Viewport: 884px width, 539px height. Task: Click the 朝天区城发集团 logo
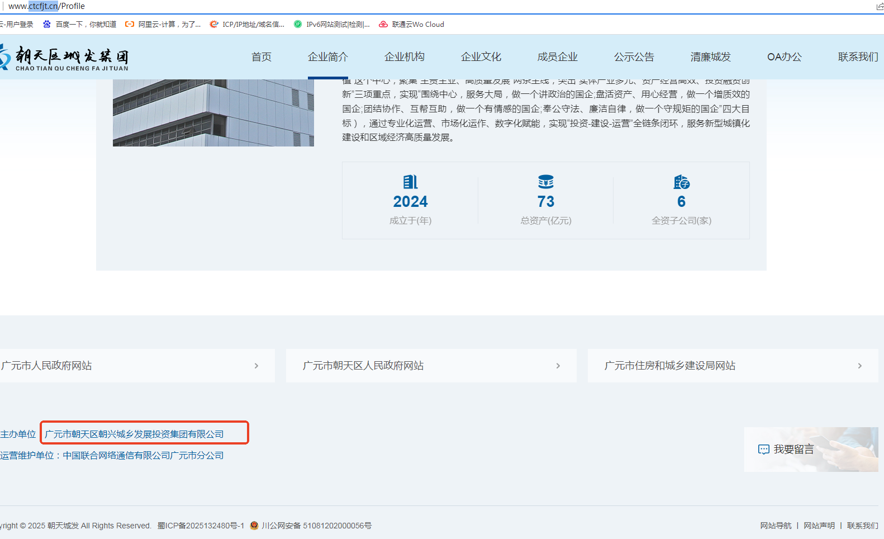click(64, 58)
